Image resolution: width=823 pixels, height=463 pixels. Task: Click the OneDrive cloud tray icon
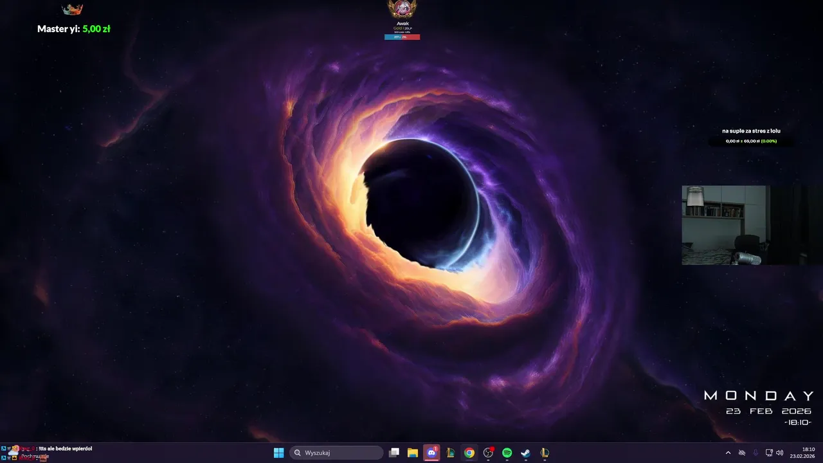pyautogui.click(x=742, y=453)
